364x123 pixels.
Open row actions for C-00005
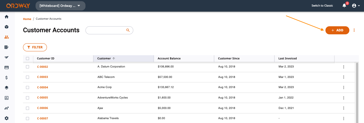[x=344, y=98]
